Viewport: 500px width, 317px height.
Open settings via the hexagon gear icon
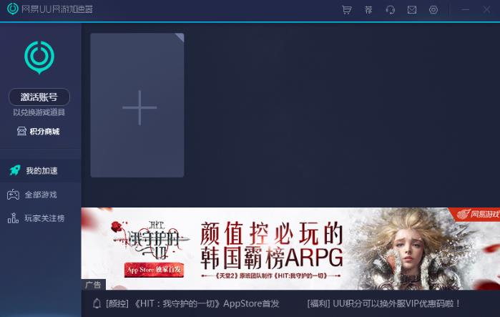(x=433, y=10)
